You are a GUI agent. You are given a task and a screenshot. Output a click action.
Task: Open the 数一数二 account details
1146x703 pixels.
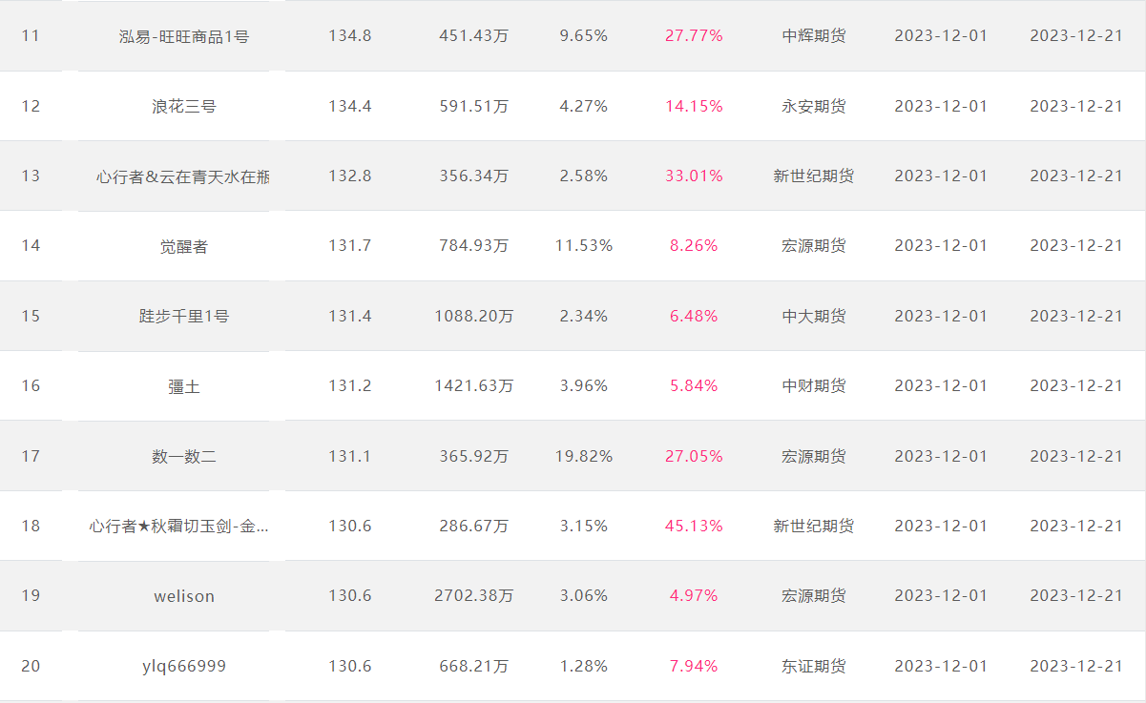pos(184,456)
